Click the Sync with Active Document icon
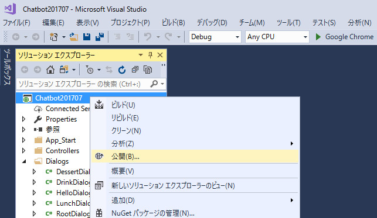 click(109, 70)
